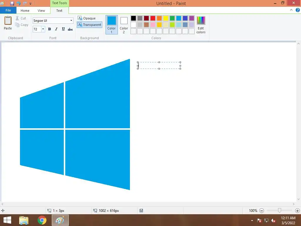
Task: Click the Copy button
Action: (x=22, y=25)
